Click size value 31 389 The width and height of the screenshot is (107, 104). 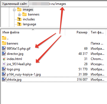83,74
